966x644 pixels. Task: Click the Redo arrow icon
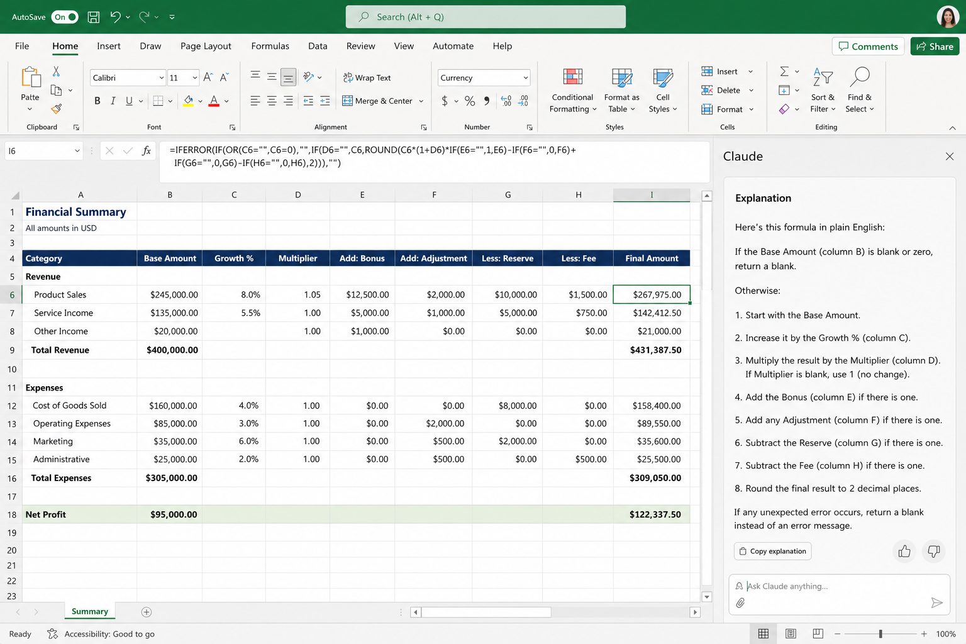(x=144, y=17)
